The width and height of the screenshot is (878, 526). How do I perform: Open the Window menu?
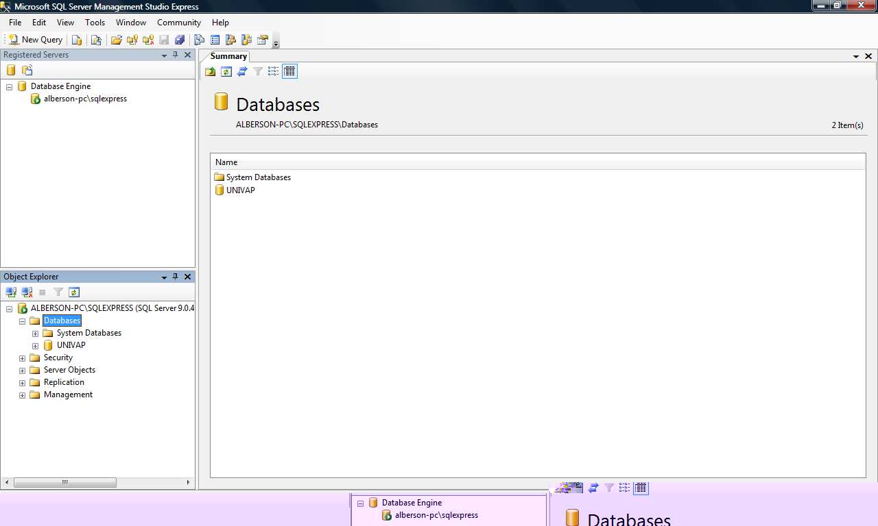131,23
